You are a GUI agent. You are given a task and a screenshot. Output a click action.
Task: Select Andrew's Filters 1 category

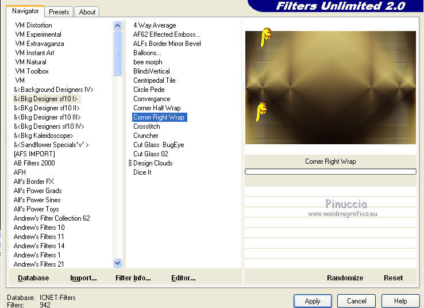[x=37, y=255]
